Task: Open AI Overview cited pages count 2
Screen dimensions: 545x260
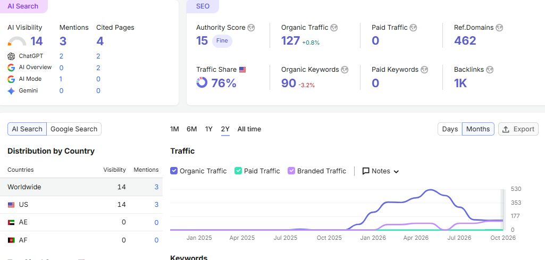Action: click(x=98, y=68)
